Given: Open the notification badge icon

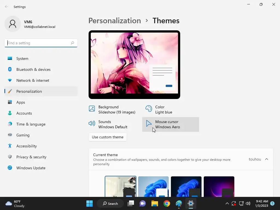Looking at the screenshot, I should point(272,203).
